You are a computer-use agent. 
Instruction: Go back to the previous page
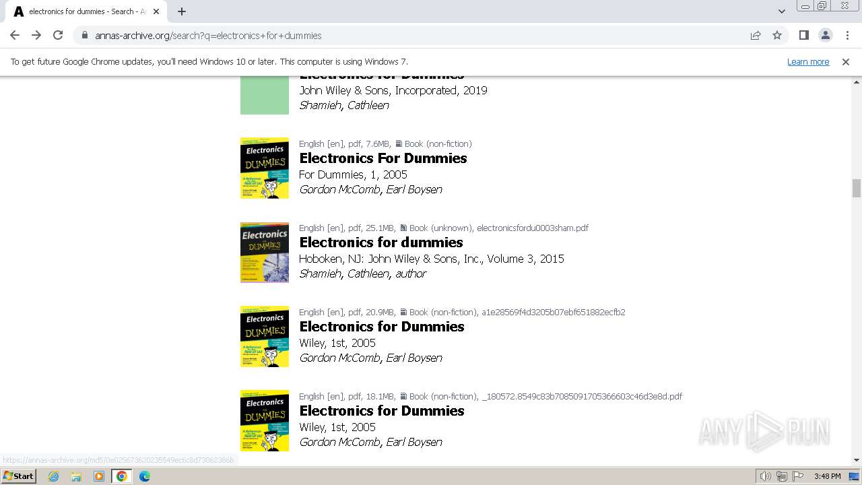15,35
